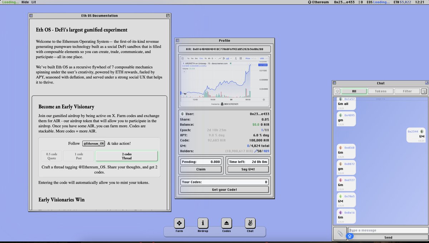Expand the chart interval dropdown arrow
Screen dimensions: 429x243
215,59
